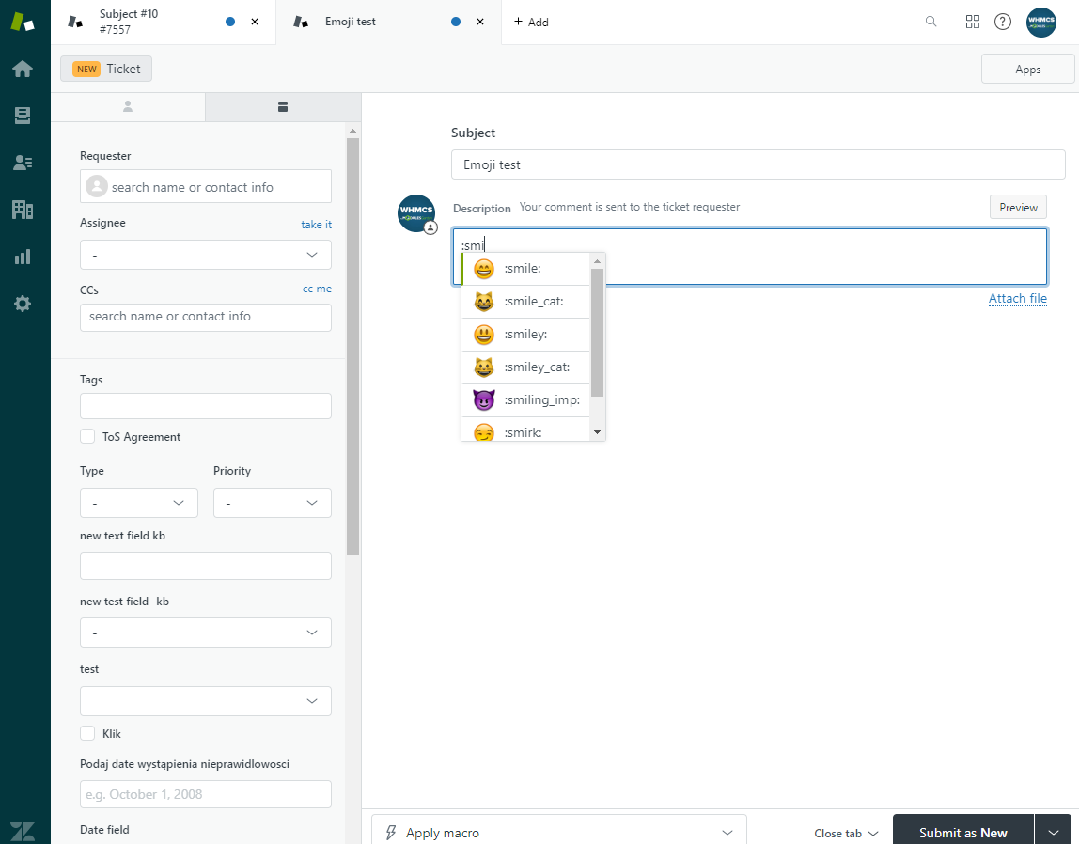Open the Views list icon
Image resolution: width=1079 pixels, height=844 pixels.
pyautogui.click(x=22, y=116)
